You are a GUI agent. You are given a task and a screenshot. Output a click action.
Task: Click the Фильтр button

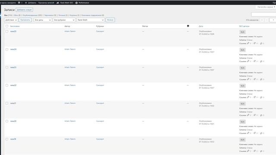[110, 20]
